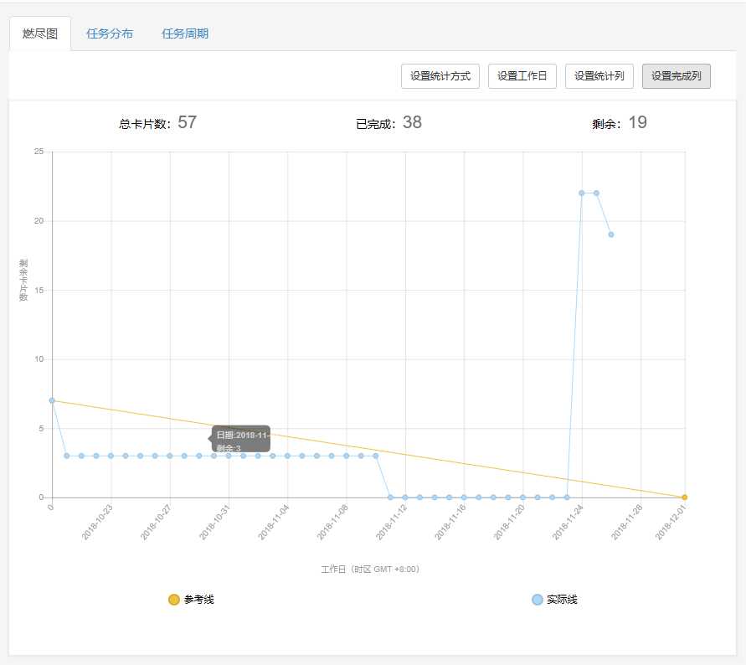Click the 设置工作日 button
746x665 pixels.
[522, 76]
